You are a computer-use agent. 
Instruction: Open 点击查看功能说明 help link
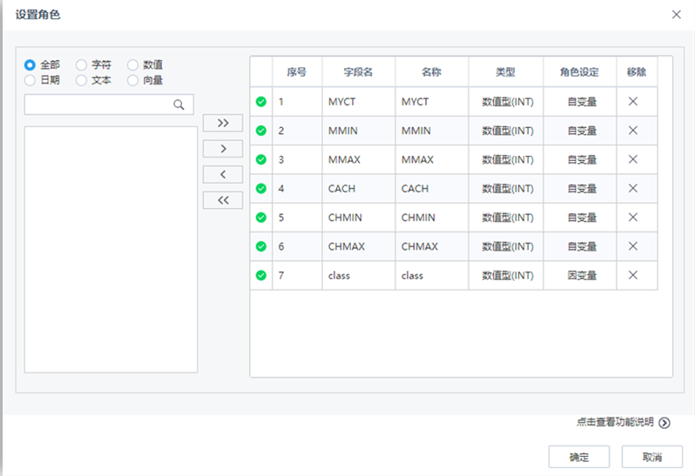623,422
